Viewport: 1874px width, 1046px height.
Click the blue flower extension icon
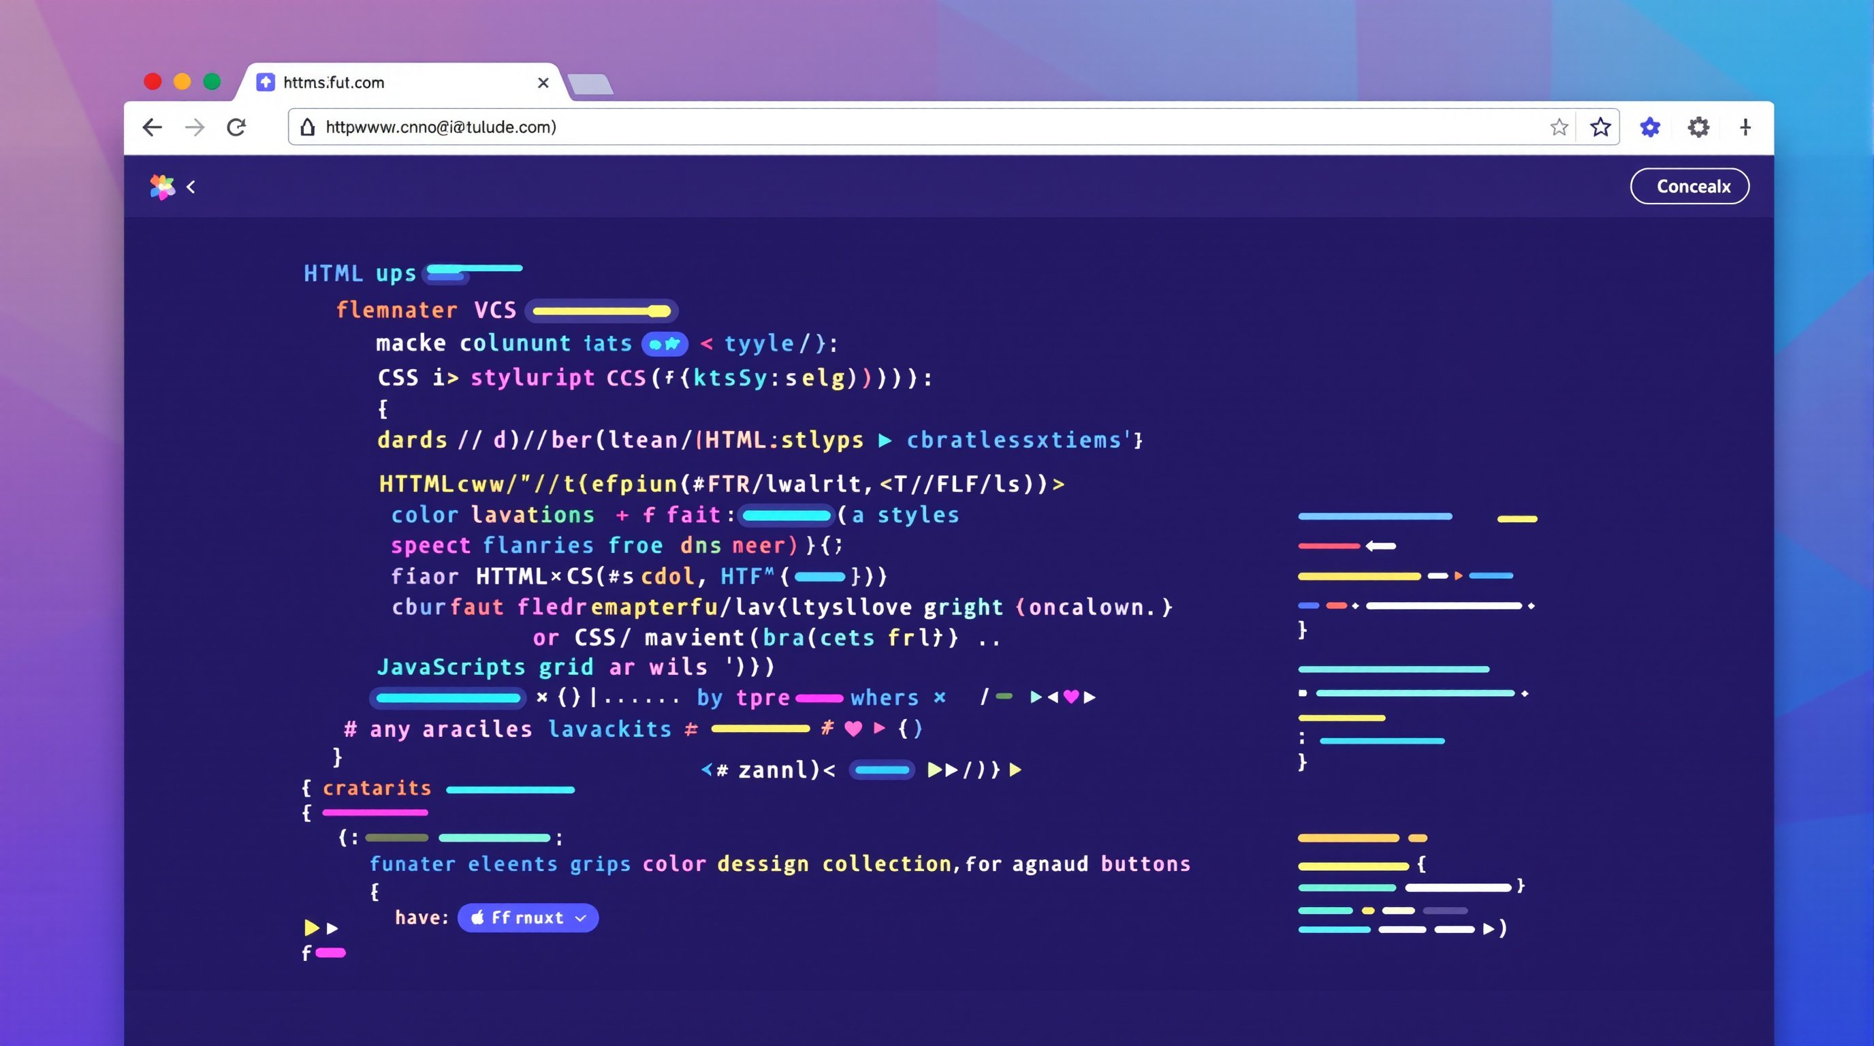tap(1650, 127)
